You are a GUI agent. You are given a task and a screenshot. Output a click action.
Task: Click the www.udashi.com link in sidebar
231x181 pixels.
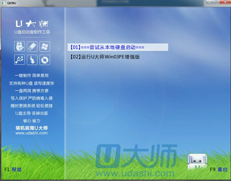pos(31,133)
